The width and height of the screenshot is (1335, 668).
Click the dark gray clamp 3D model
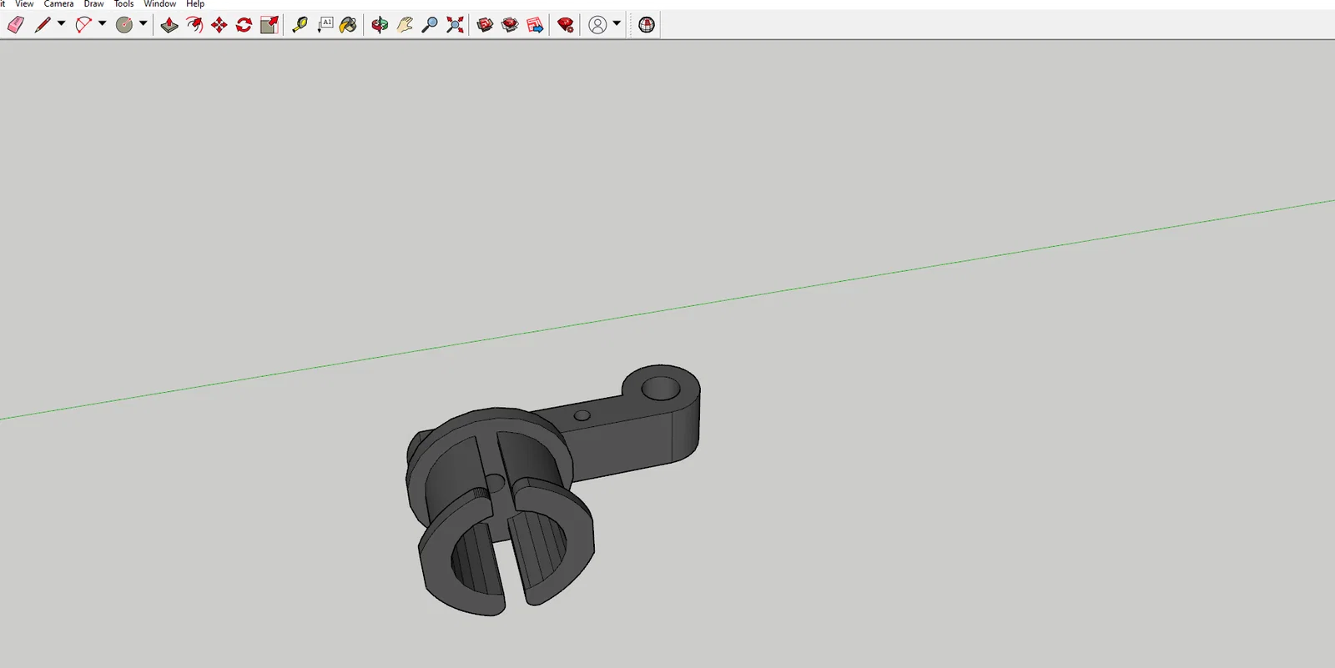click(x=553, y=490)
